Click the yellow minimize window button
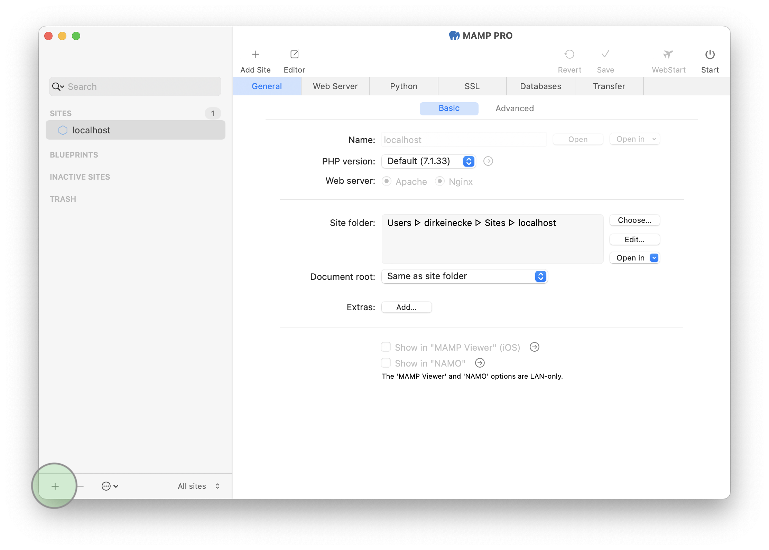Screen dimensions: 769x550 62,36
